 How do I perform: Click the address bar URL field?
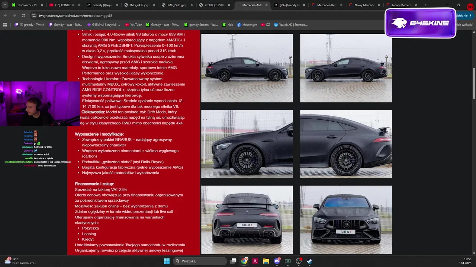pos(208,16)
